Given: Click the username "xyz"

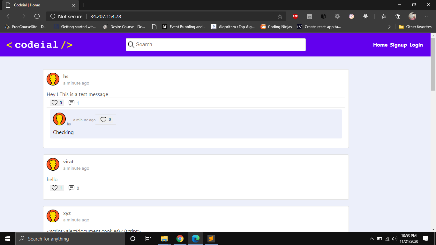Looking at the screenshot, I should (67, 213).
